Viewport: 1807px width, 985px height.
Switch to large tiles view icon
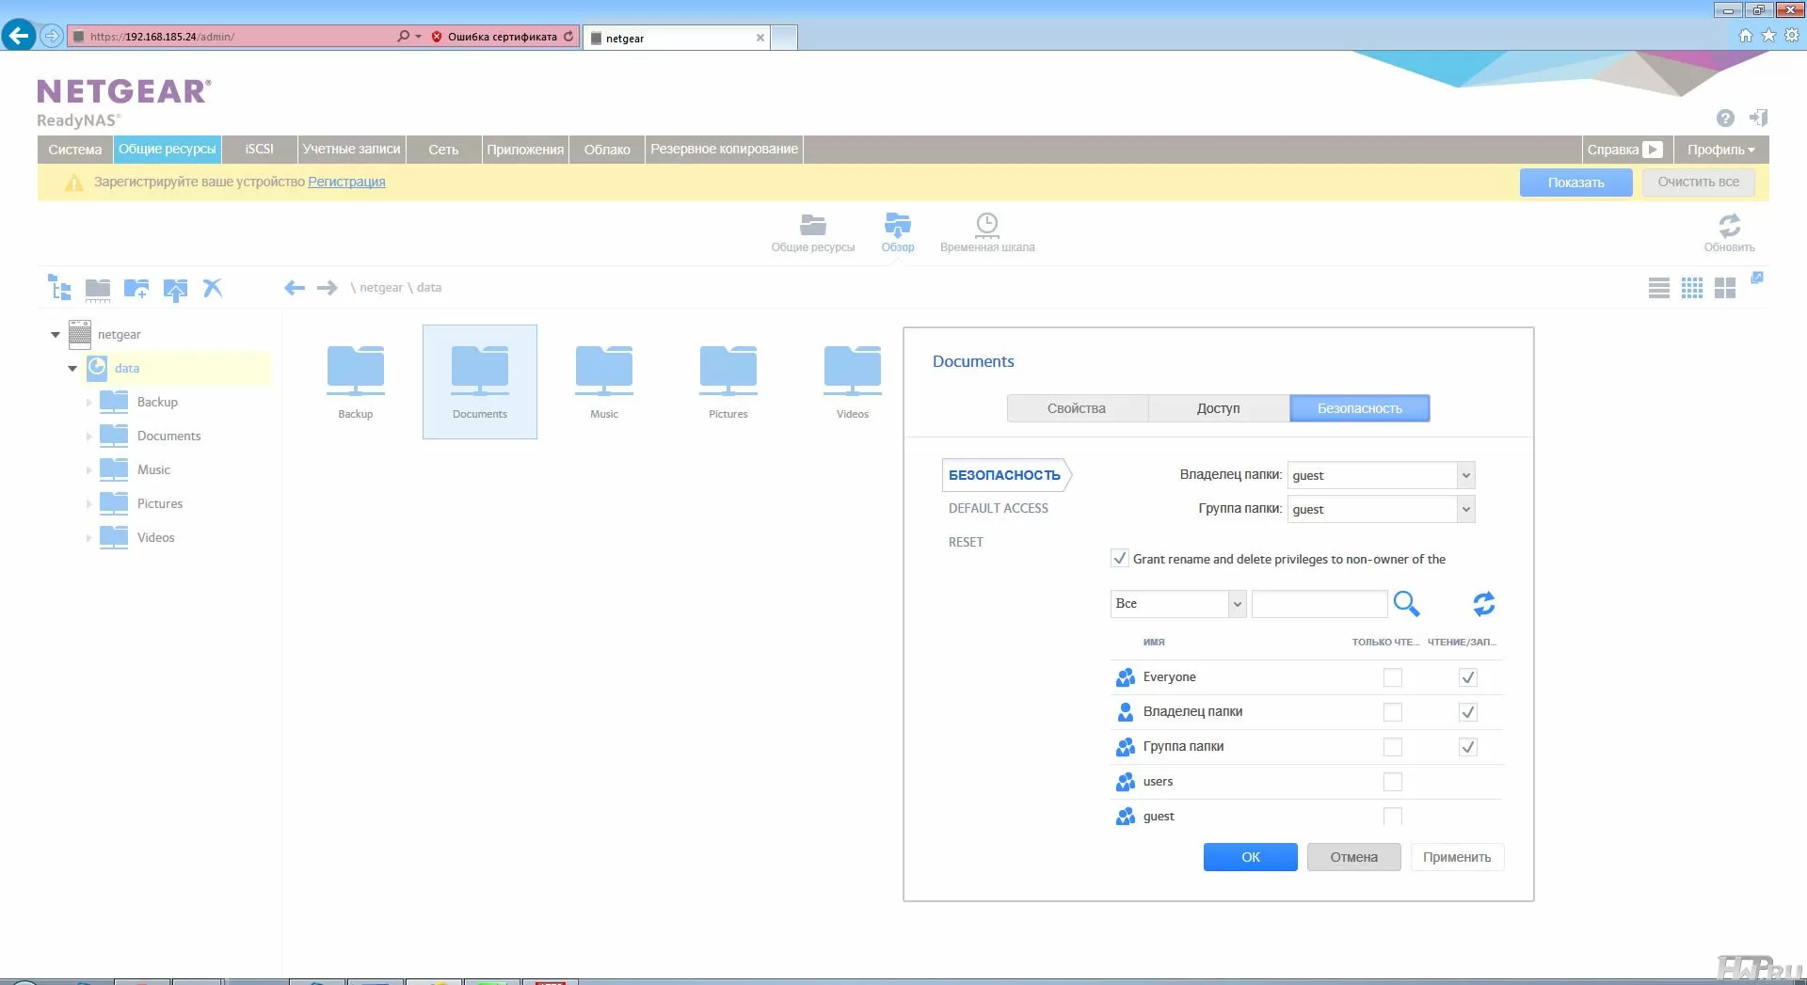(x=1724, y=288)
